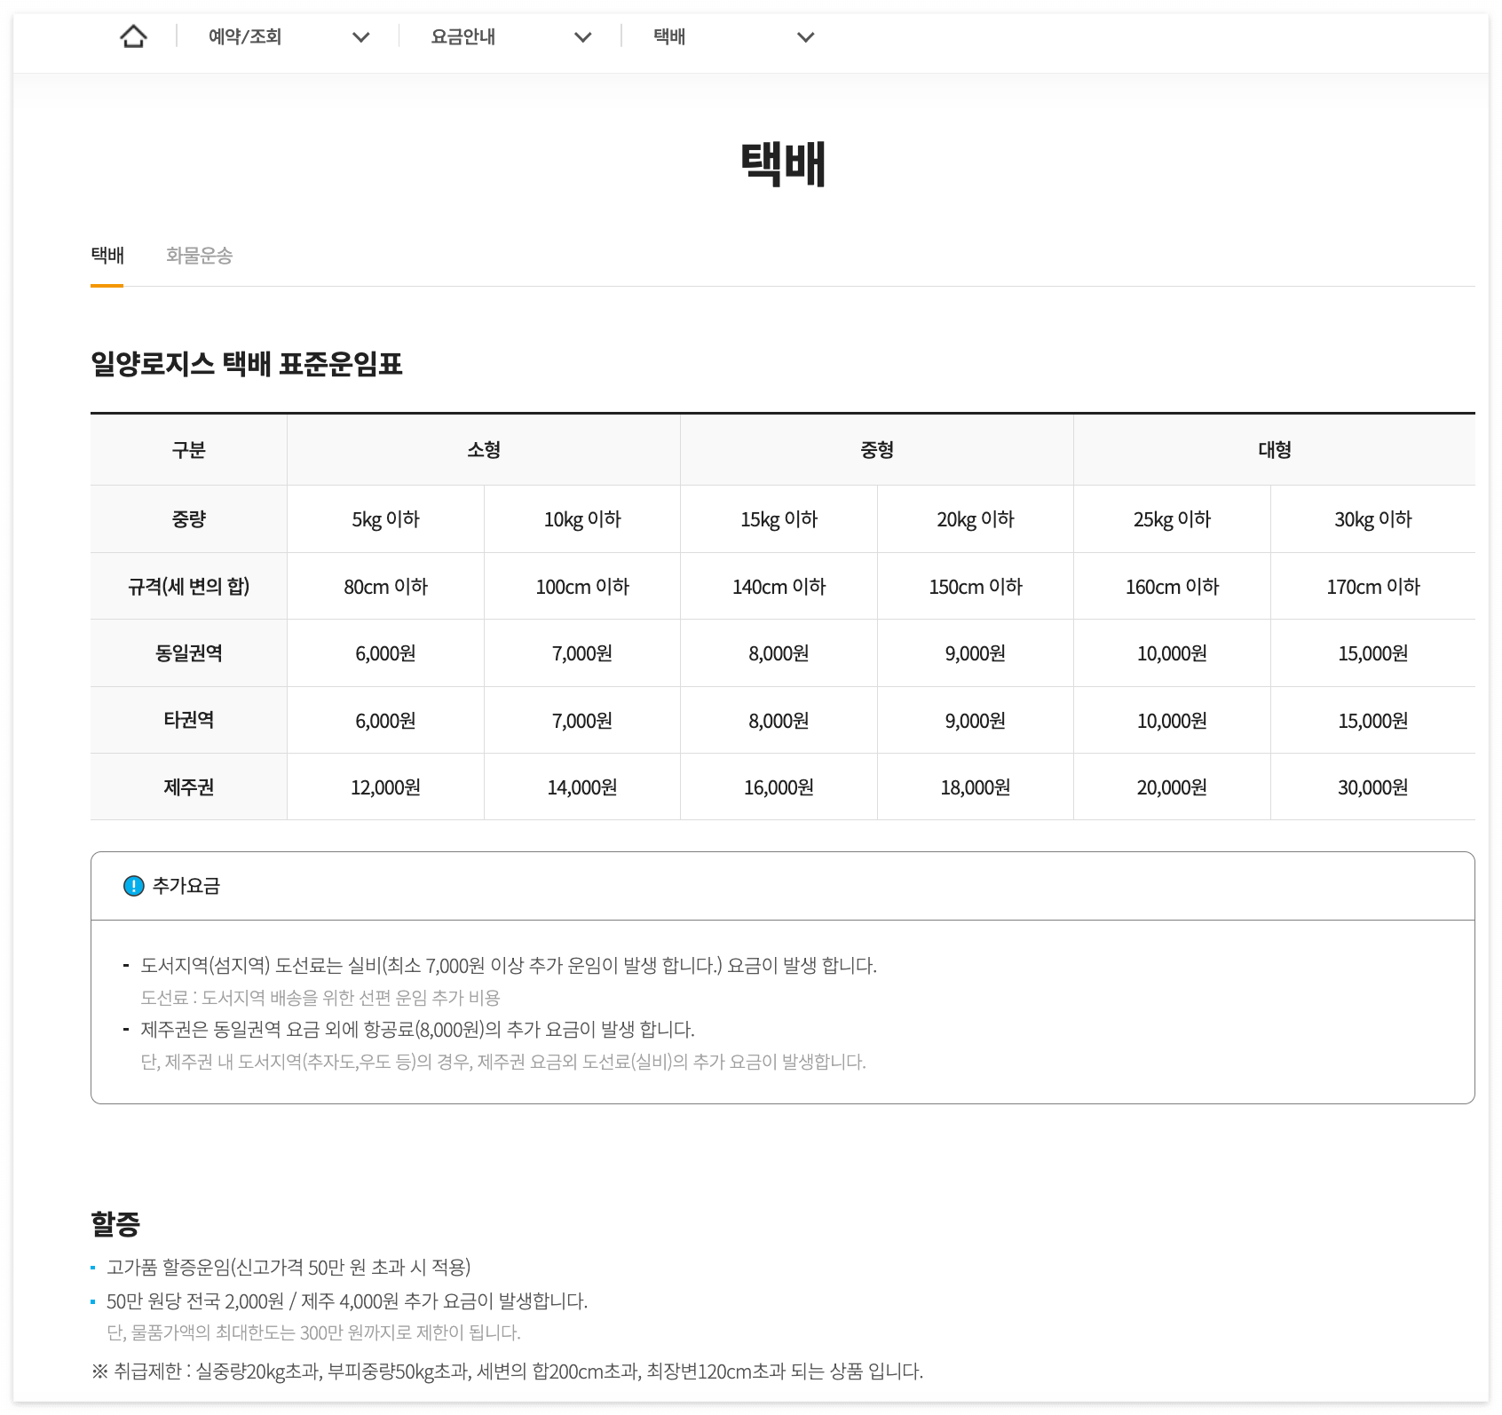This screenshot has width=1502, height=1415.
Task: Click the 20kg 이하 cell
Action: point(976,519)
